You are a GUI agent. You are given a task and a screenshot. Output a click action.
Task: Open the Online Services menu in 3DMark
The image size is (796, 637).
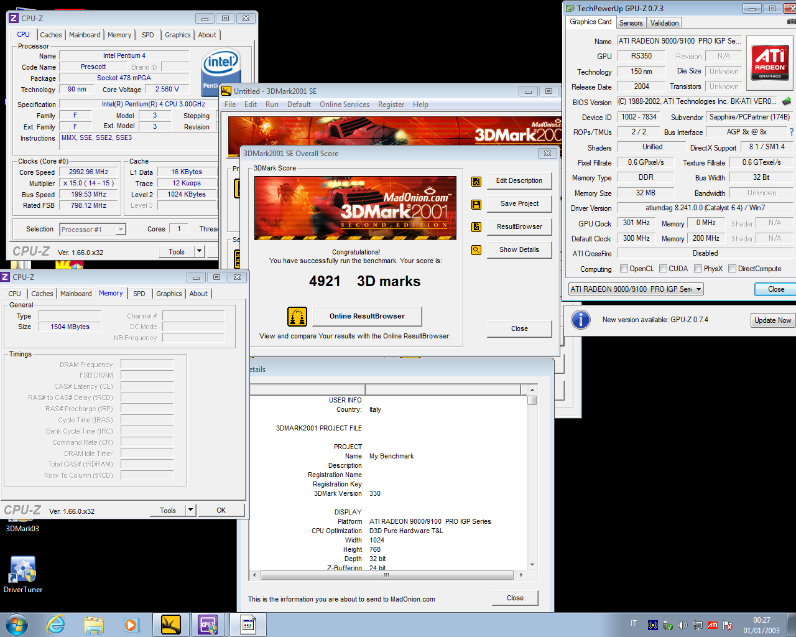pyautogui.click(x=345, y=105)
